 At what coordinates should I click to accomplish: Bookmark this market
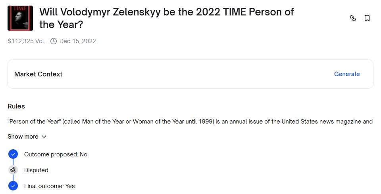pyautogui.click(x=367, y=18)
